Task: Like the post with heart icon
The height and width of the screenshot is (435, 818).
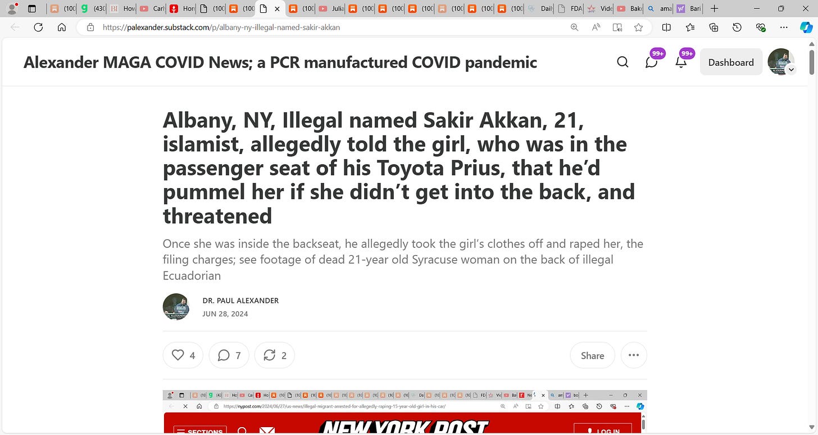Action: coord(183,355)
